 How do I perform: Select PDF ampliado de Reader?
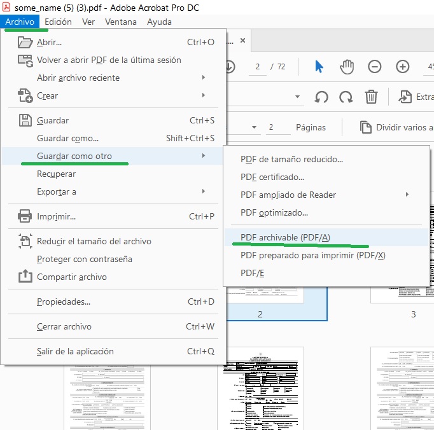(x=326, y=195)
